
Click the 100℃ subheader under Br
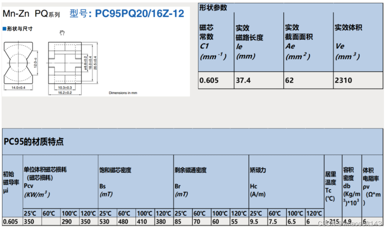coord(220,213)
